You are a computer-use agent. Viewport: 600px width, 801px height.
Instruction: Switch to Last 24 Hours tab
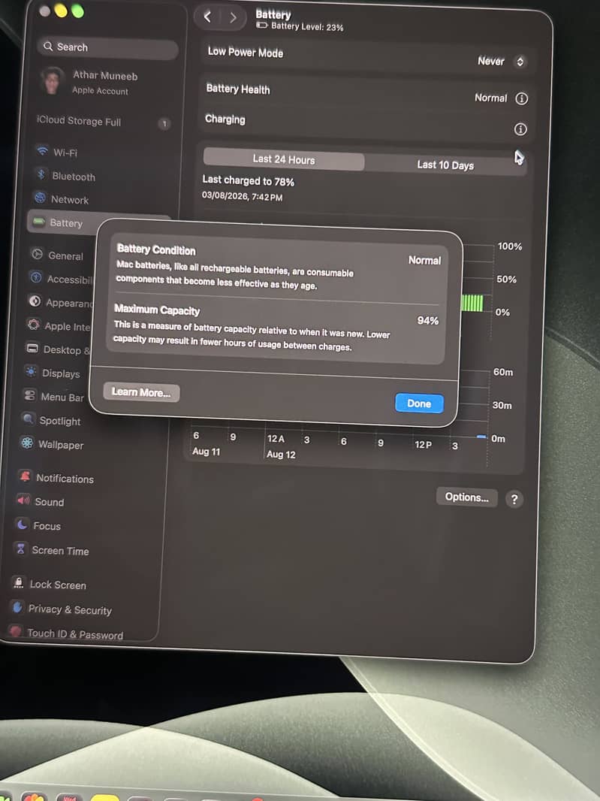point(284,160)
